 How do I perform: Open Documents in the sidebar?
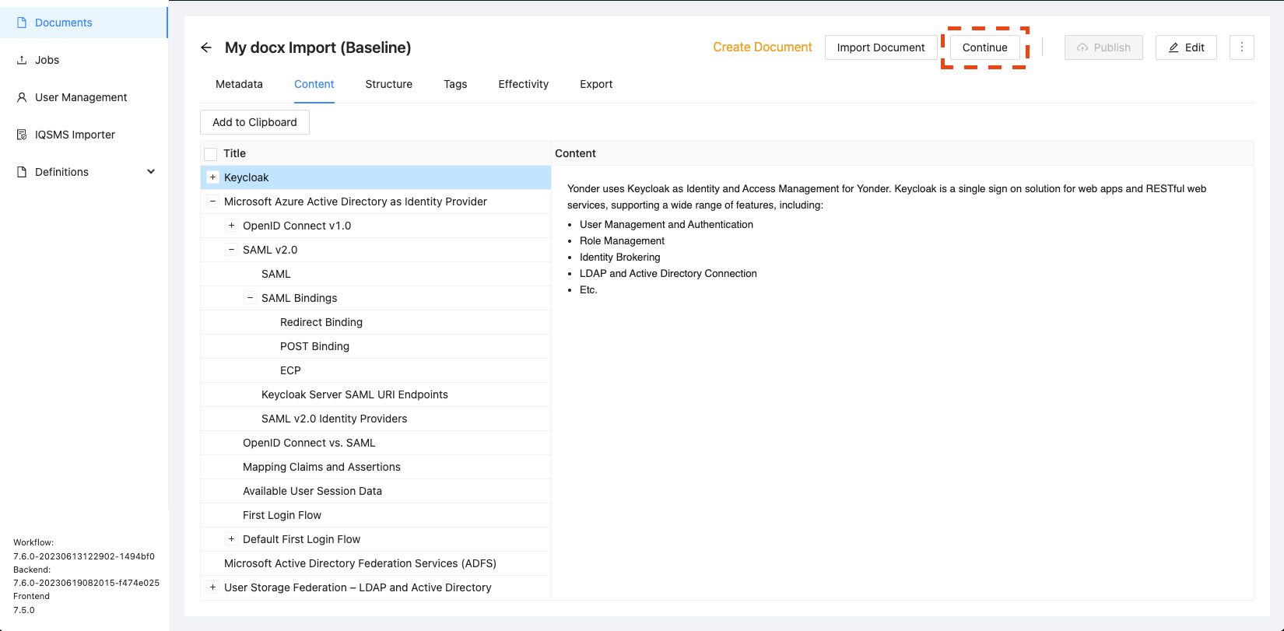pos(84,23)
